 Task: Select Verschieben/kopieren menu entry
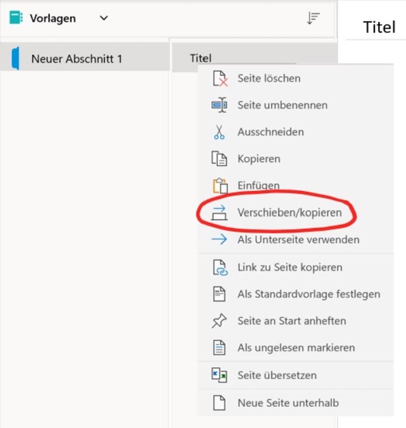[x=289, y=212]
